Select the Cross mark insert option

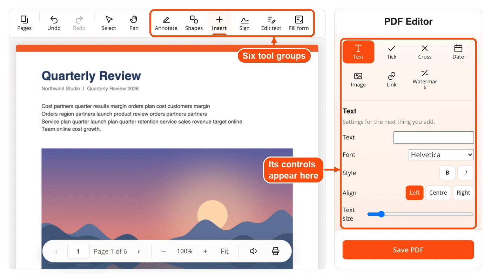point(425,52)
